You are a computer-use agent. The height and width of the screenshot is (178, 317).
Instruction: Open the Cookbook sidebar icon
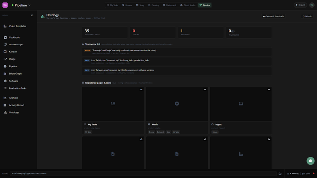[x=5, y=37]
